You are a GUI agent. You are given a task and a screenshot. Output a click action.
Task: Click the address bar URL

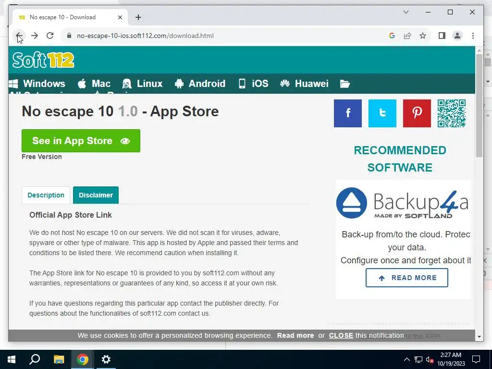click(x=145, y=36)
